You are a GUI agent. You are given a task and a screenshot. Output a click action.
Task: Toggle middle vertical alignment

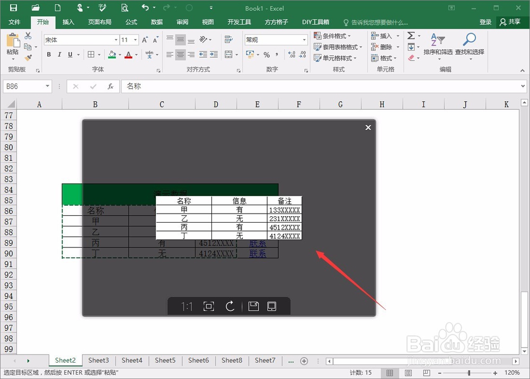[181, 40]
